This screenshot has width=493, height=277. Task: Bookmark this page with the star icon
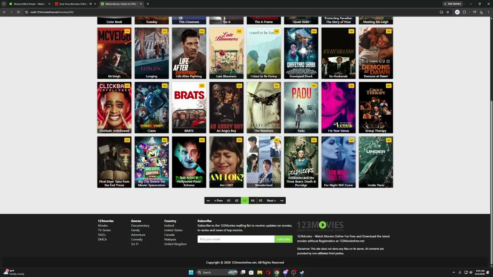click(x=448, y=12)
